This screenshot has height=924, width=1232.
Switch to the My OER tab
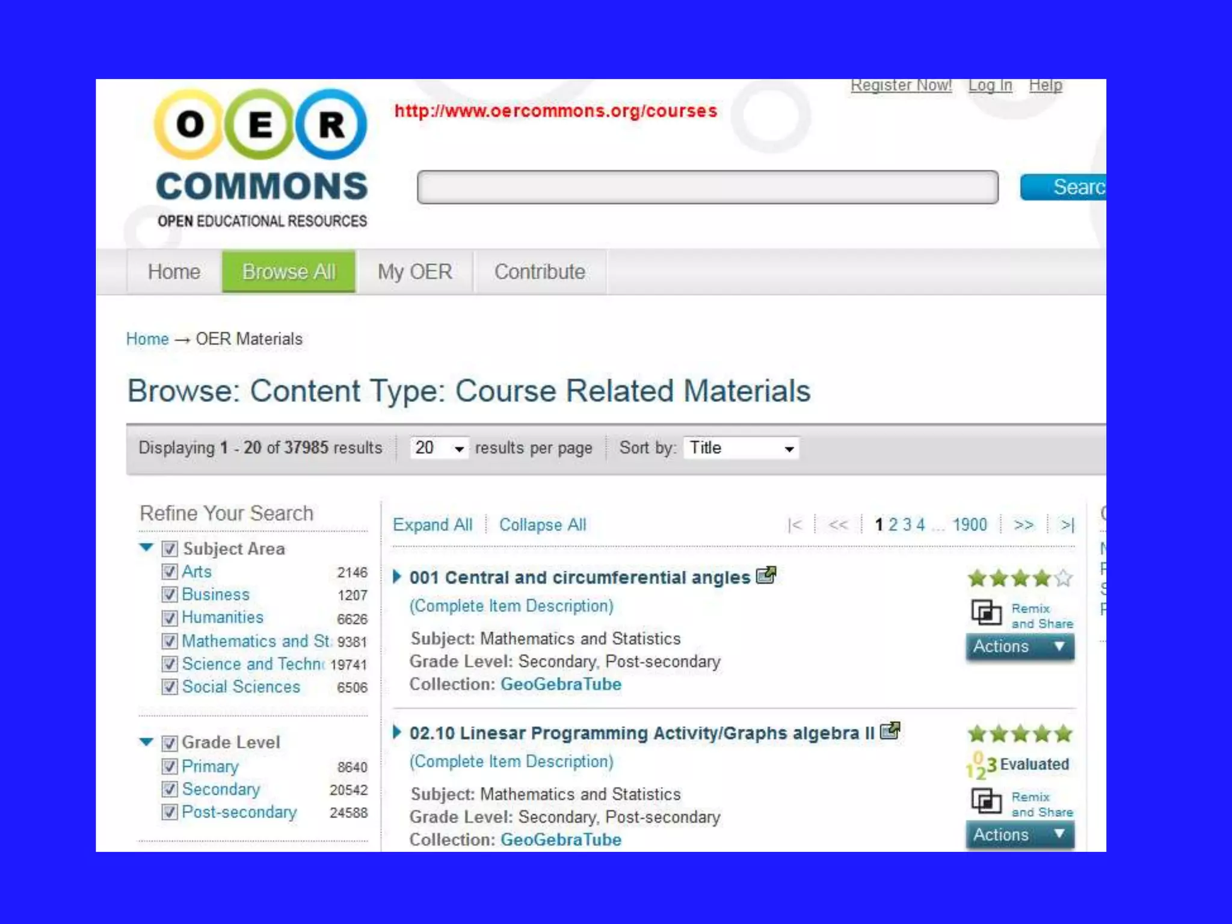414,272
